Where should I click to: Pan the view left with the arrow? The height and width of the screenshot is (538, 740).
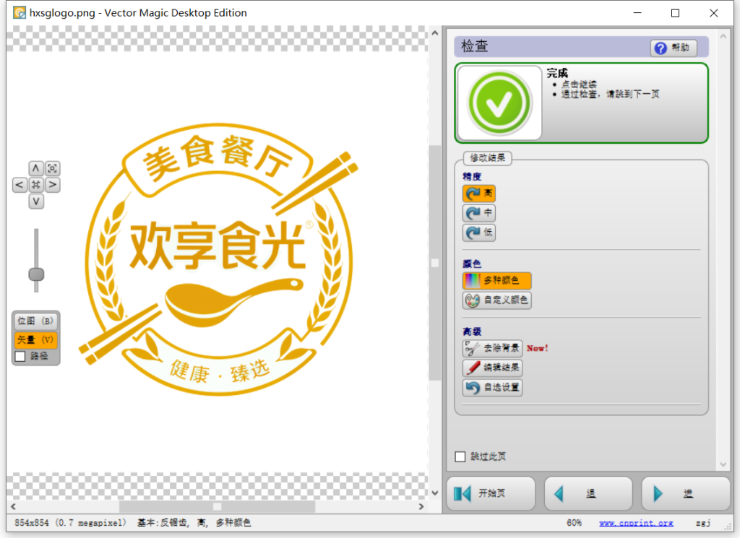tap(20, 186)
